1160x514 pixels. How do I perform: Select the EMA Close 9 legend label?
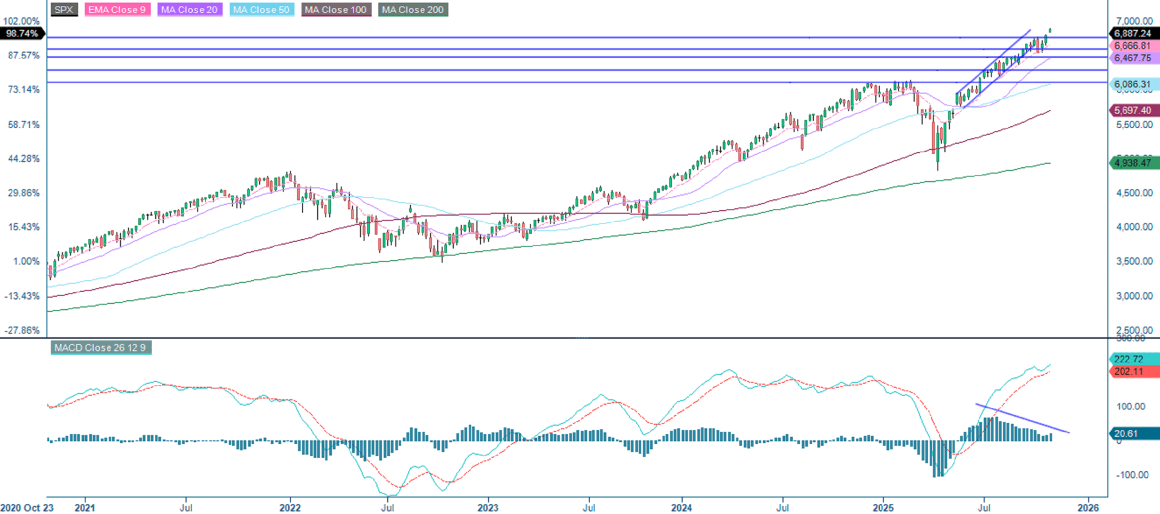(117, 10)
